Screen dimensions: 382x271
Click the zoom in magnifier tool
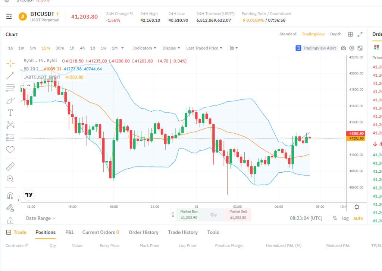click(x=10, y=179)
